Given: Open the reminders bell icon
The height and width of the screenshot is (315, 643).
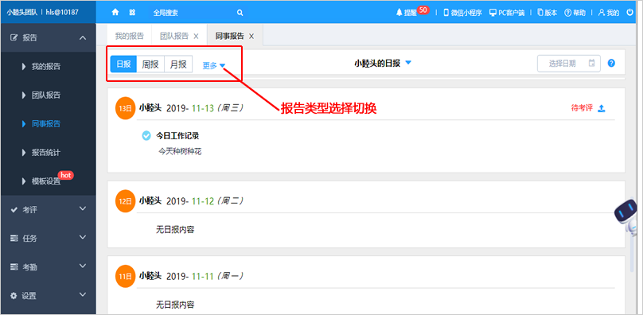Looking at the screenshot, I should pos(399,12).
